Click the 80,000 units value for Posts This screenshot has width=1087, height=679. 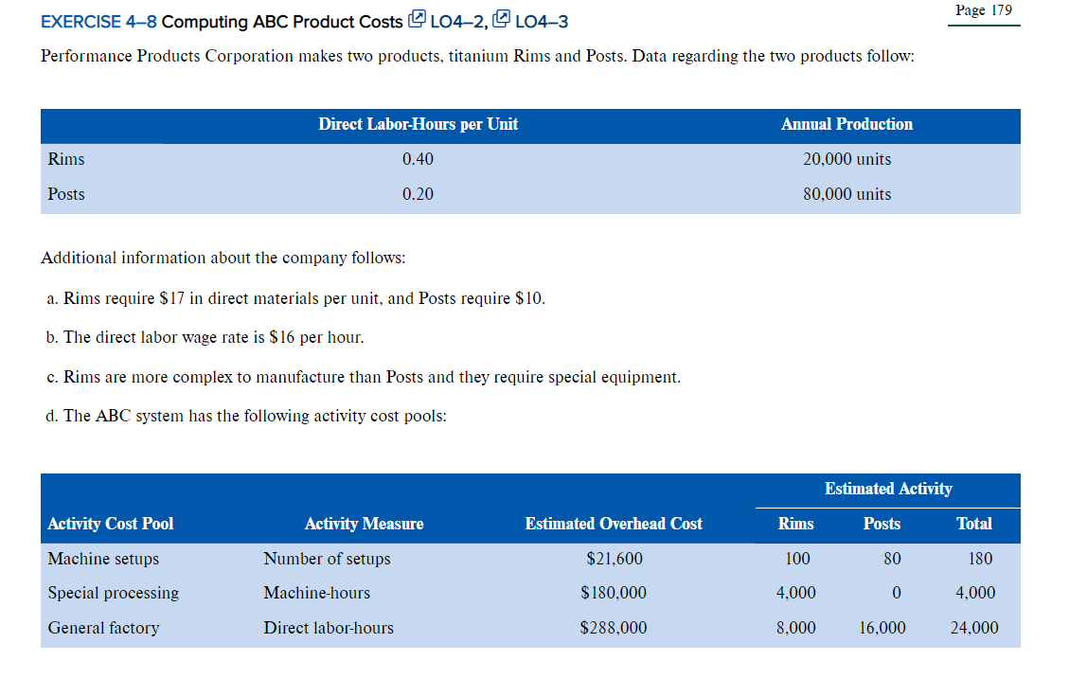846,194
